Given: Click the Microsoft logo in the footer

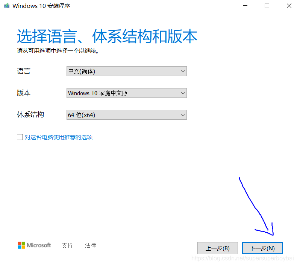Looking at the screenshot, I should 35,245.
